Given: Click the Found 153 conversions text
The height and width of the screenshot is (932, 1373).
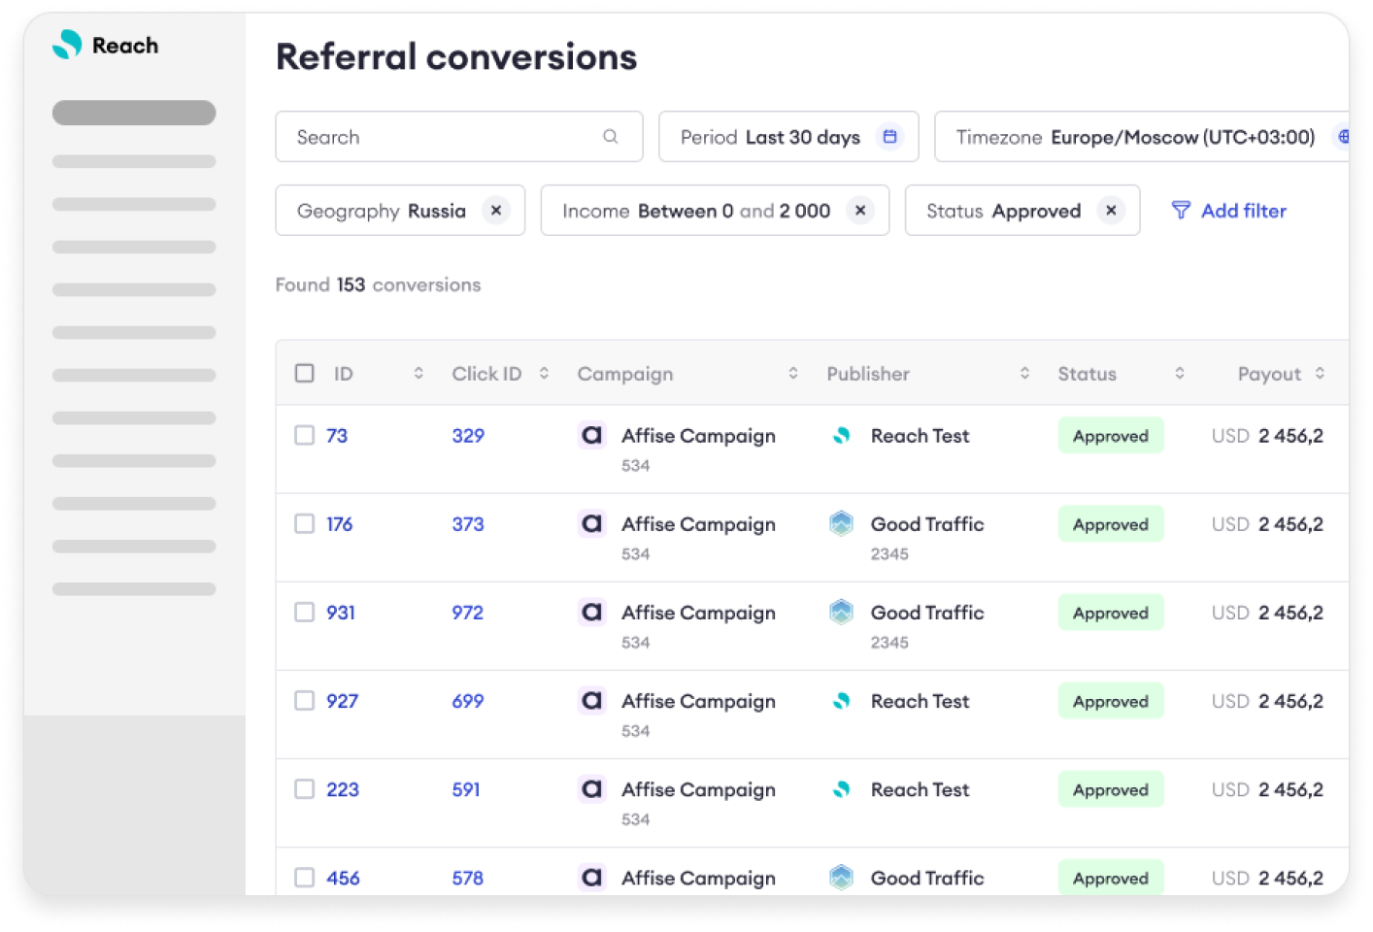Looking at the screenshot, I should 378,284.
